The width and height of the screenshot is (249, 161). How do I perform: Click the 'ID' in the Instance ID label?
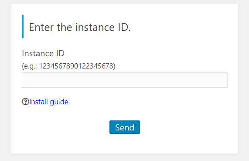[60, 53]
